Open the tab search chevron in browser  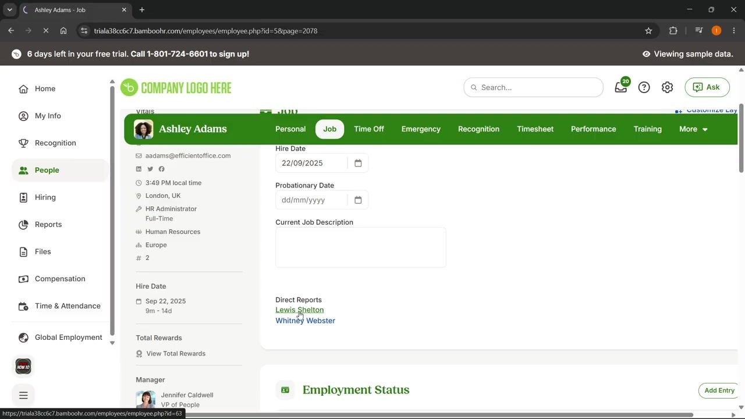point(10,10)
